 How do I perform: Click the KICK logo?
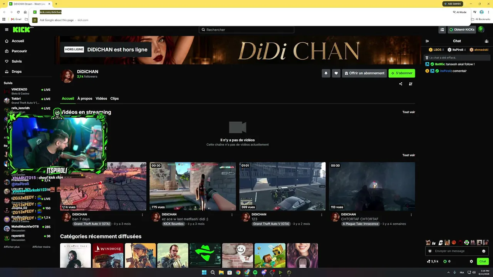tap(21, 30)
